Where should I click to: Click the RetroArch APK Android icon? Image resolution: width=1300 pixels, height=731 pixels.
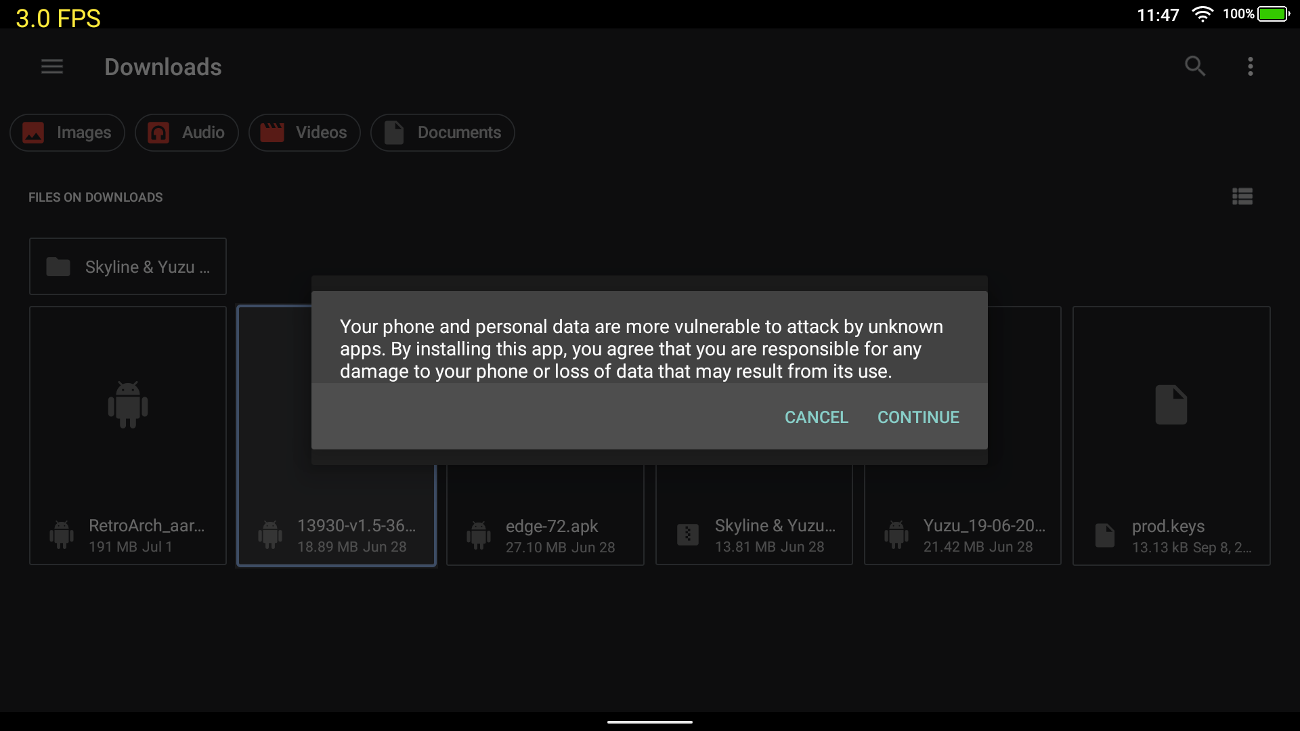(x=128, y=405)
